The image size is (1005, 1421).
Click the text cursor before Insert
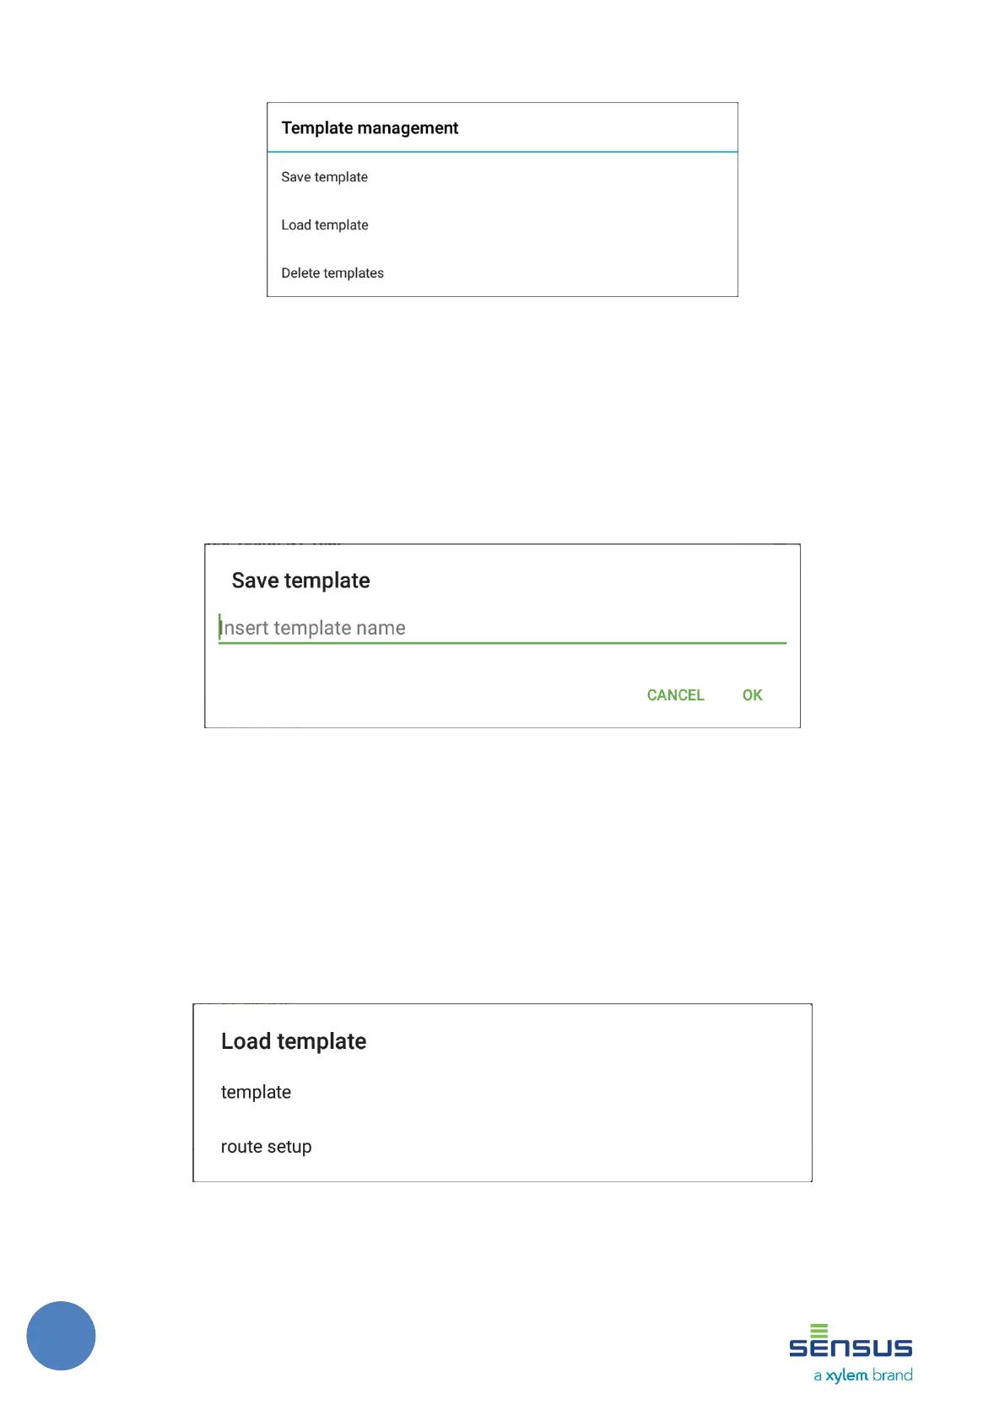[220, 627]
